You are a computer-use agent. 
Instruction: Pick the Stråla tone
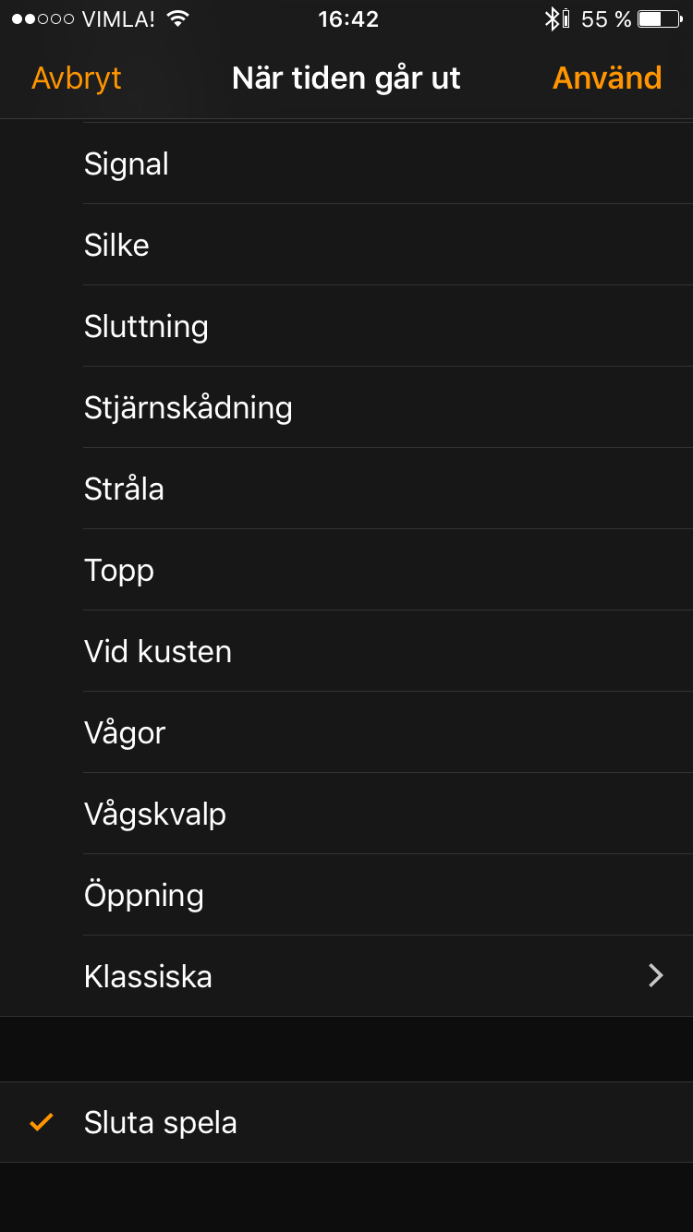point(124,489)
